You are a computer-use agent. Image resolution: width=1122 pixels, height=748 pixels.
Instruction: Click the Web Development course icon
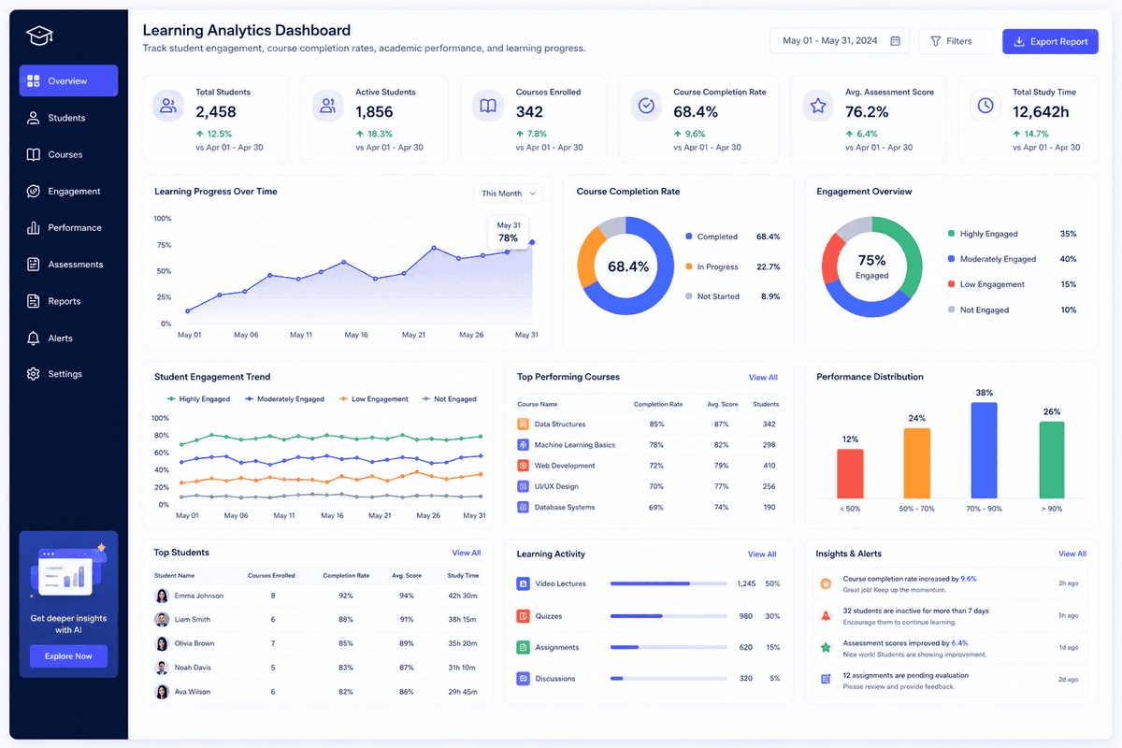tap(524, 466)
